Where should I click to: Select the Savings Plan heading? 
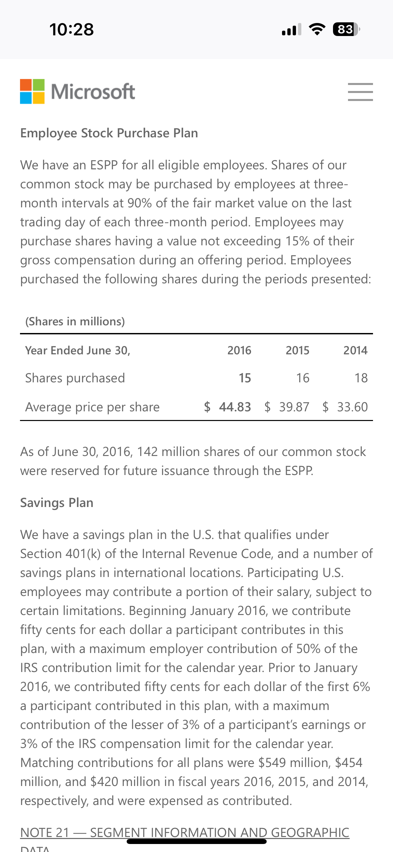tap(57, 503)
